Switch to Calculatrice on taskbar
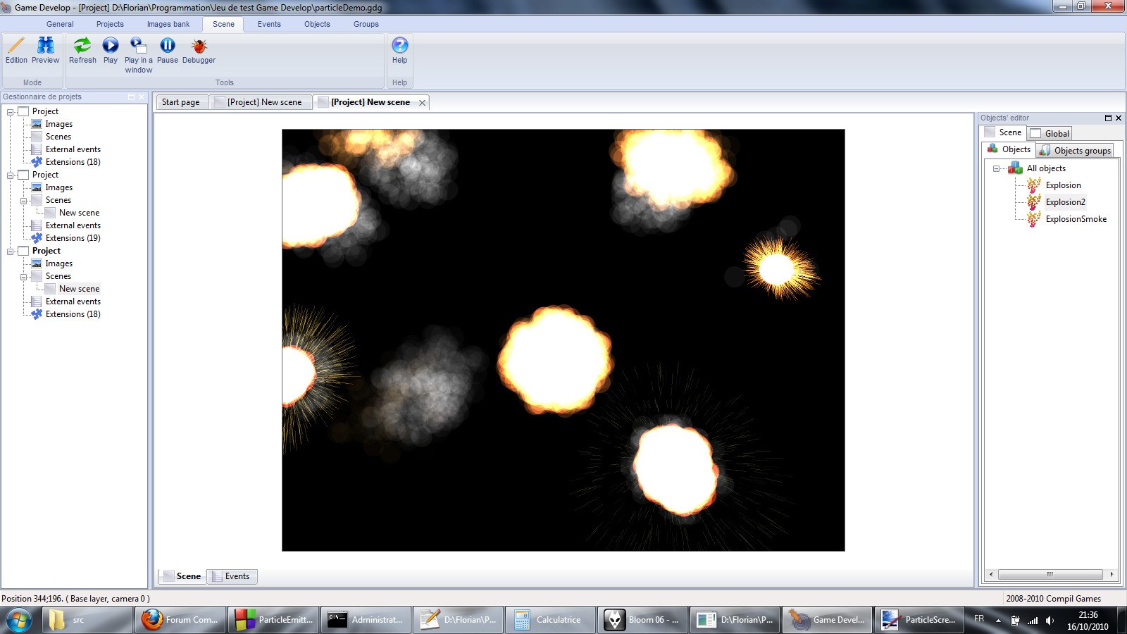Screen dimensions: 1127x634 click(x=550, y=620)
